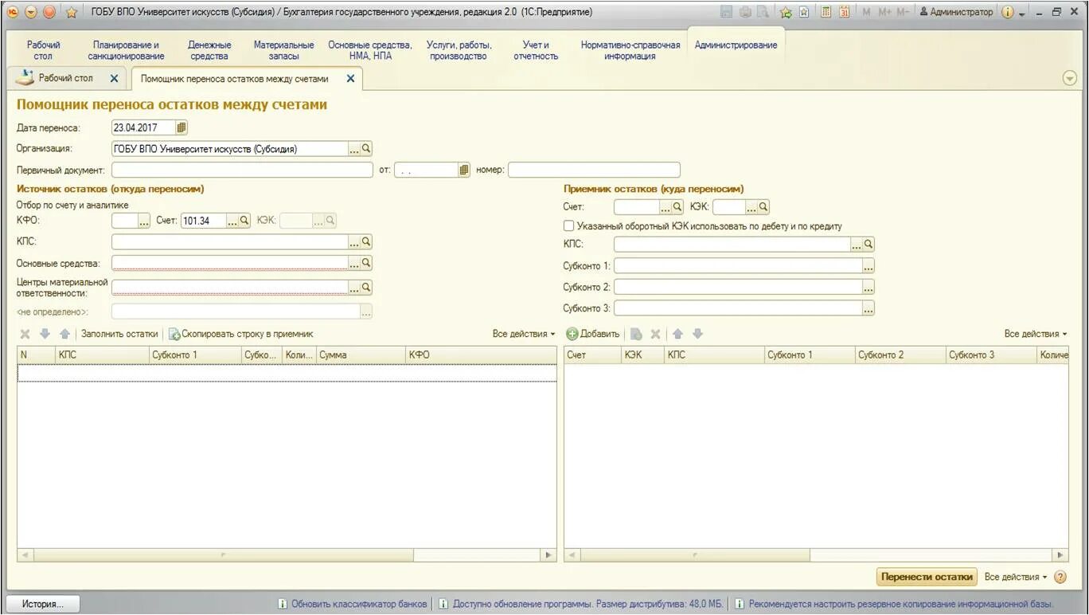Click резервное копирование recommendation notification
This screenshot has width=1089, height=615.
tap(893, 604)
